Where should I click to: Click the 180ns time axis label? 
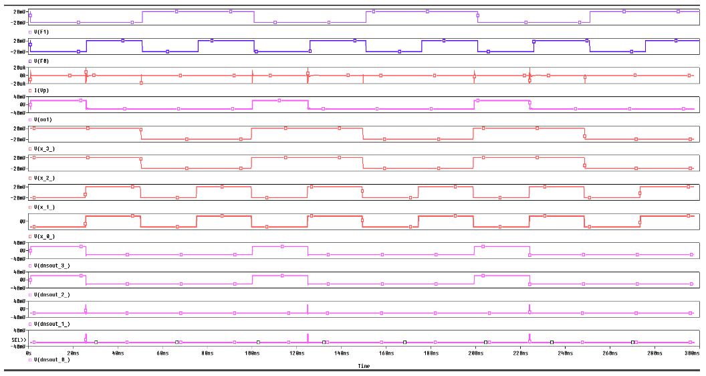tap(431, 353)
